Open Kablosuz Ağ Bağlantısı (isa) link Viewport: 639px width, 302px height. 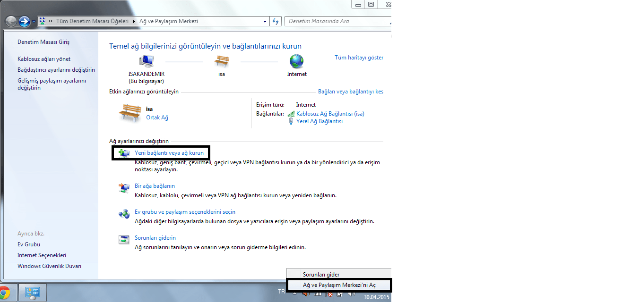(330, 114)
